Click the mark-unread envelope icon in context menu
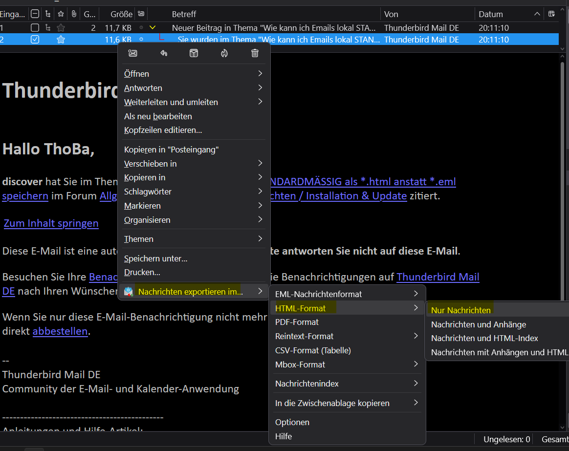The height and width of the screenshot is (451, 569). (x=132, y=53)
